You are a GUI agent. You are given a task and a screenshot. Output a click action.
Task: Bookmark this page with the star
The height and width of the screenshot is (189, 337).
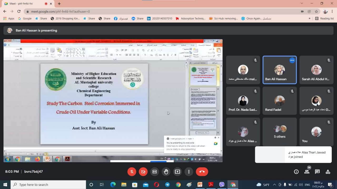click(316, 12)
